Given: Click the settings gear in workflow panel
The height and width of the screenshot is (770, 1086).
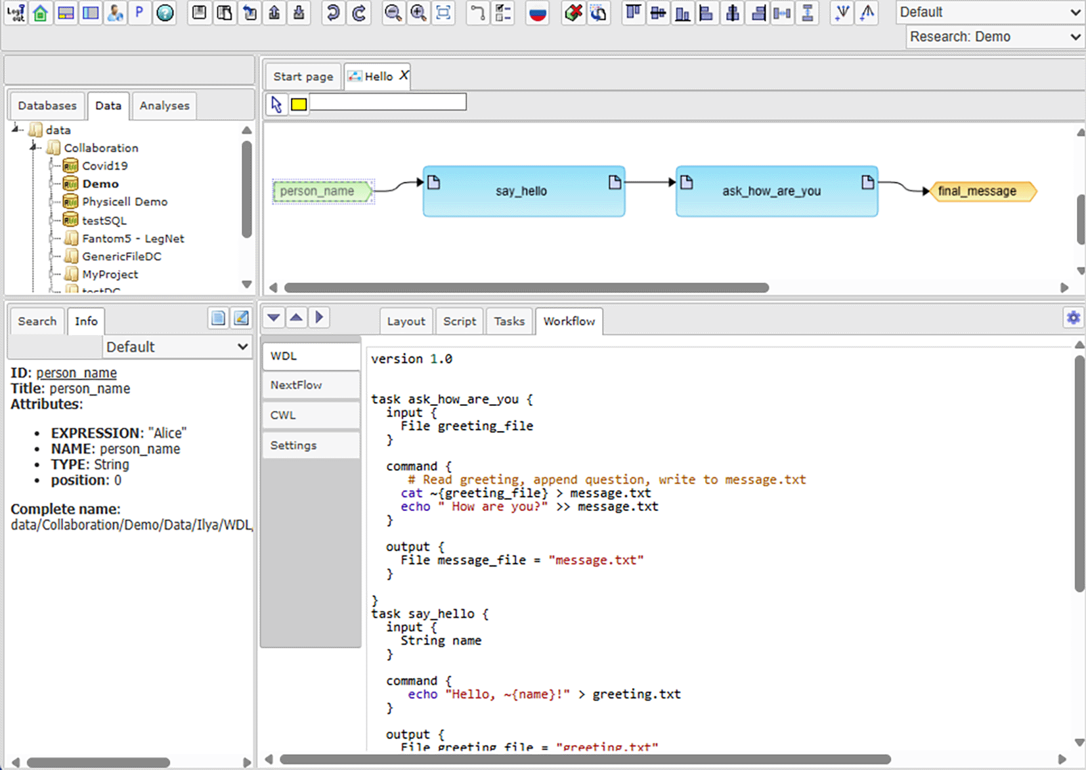Looking at the screenshot, I should pos(1073,318).
